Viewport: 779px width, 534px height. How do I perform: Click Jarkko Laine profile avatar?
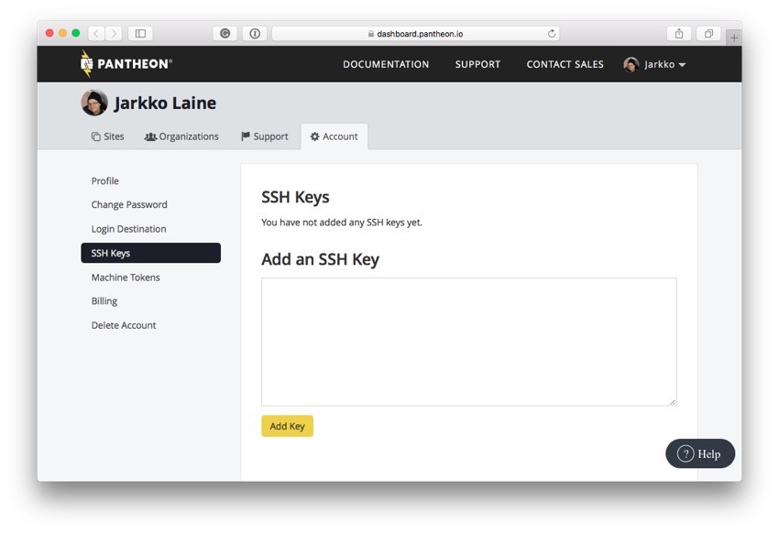(94, 103)
